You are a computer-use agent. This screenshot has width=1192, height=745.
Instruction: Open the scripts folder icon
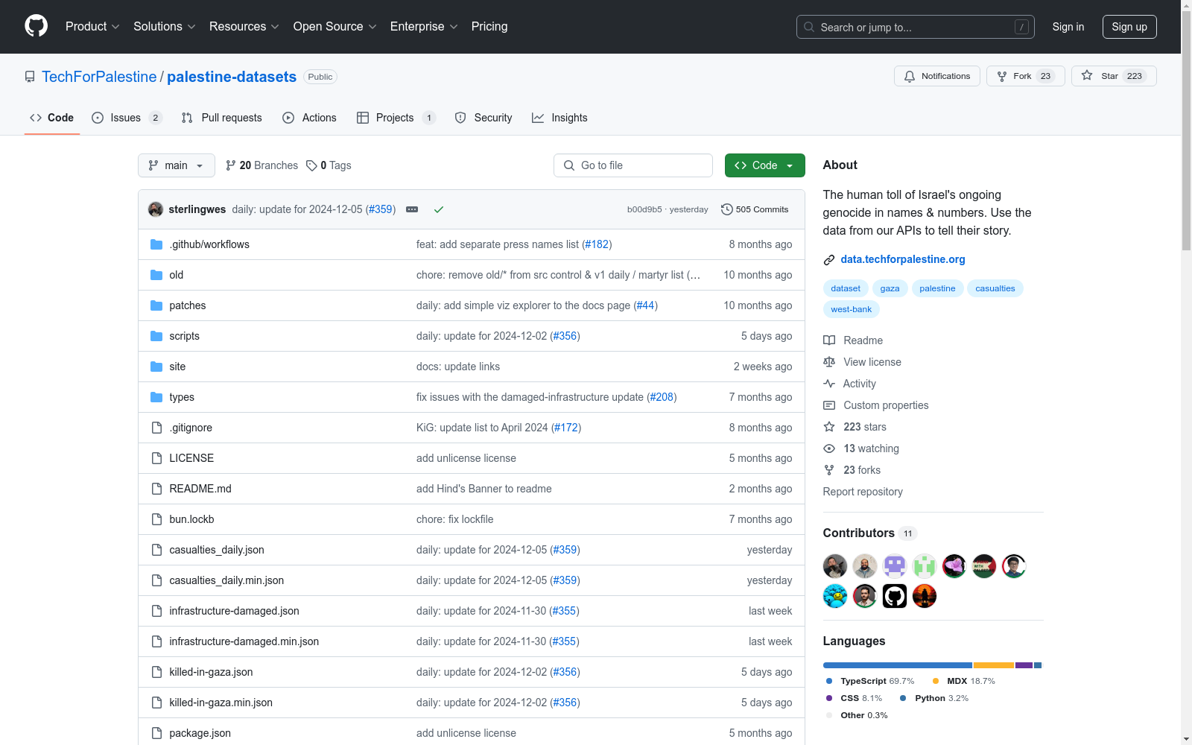coord(156,336)
